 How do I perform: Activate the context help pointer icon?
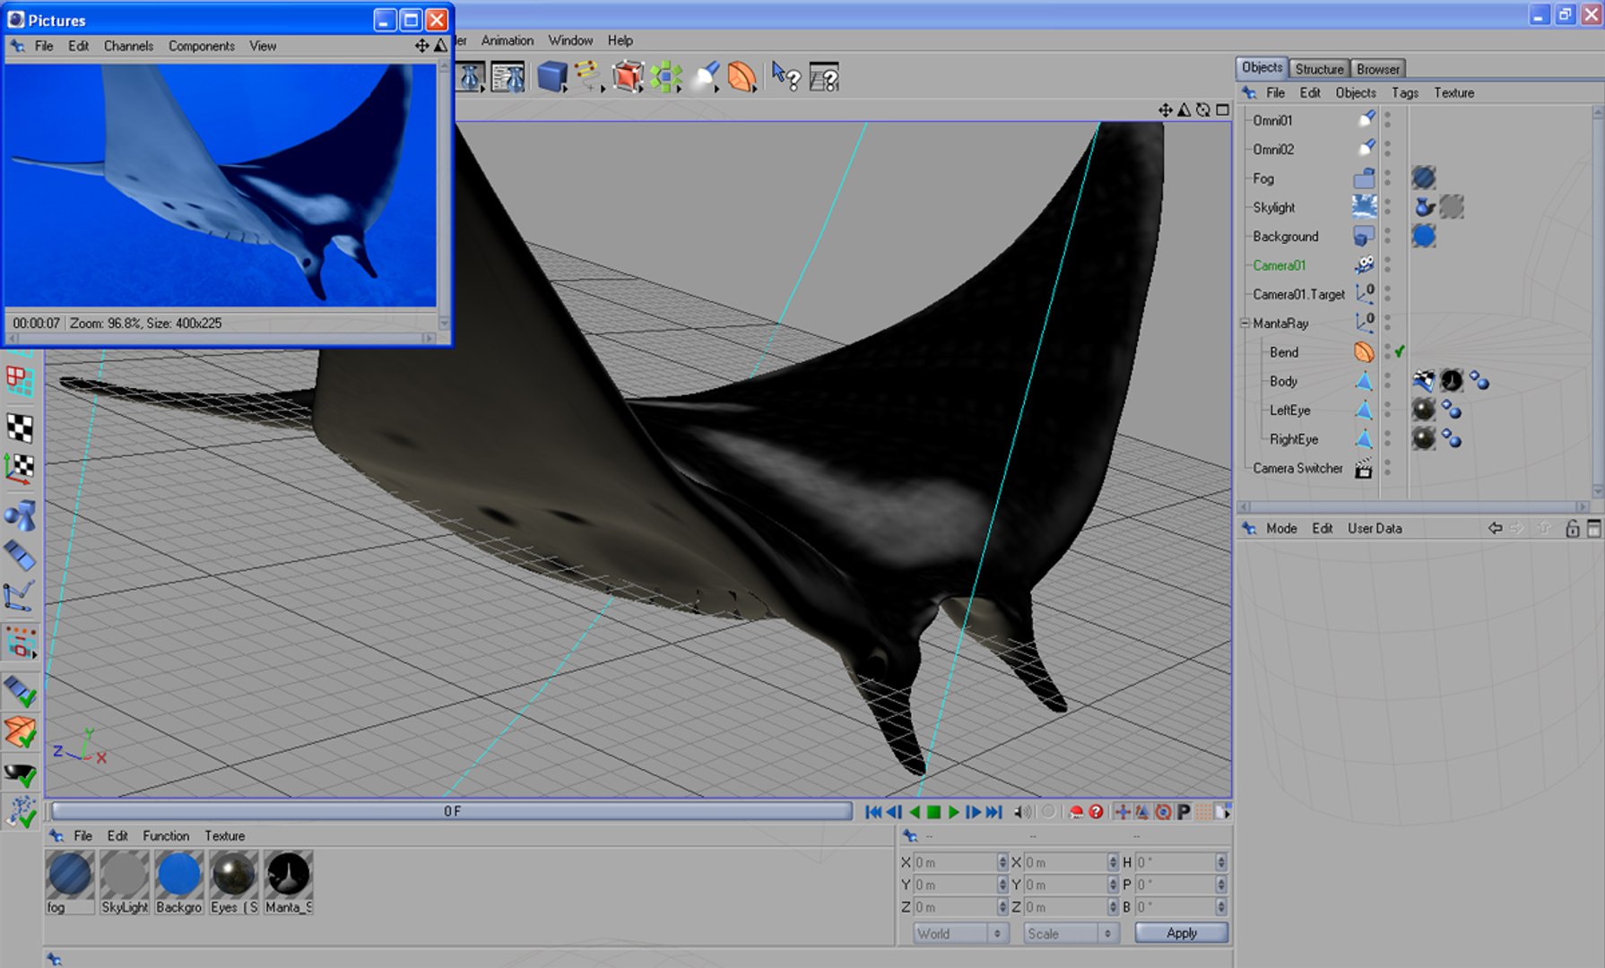pos(785,77)
